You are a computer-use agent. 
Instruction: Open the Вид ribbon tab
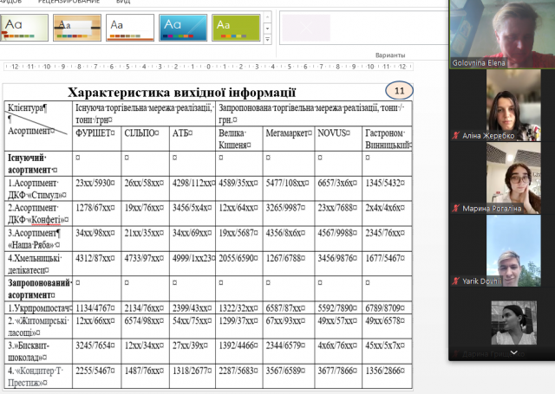pos(123,2)
